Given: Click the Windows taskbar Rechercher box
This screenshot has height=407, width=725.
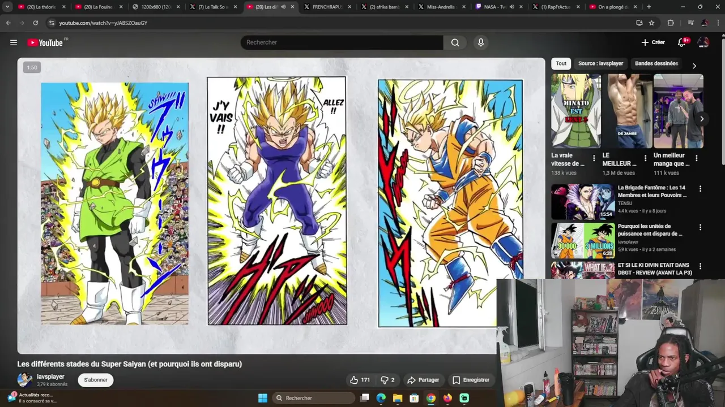Looking at the screenshot, I should pyautogui.click(x=315, y=398).
